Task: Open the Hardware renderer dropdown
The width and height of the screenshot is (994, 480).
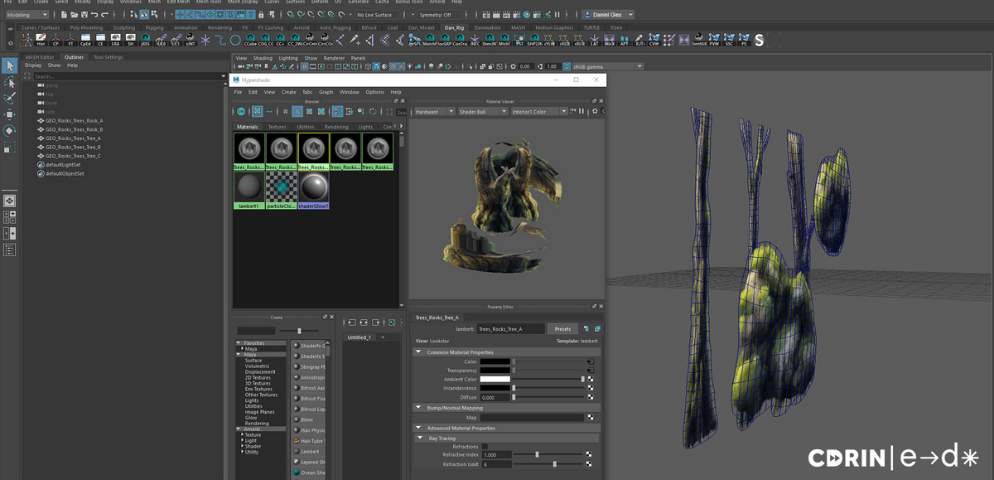Action: pos(433,111)
